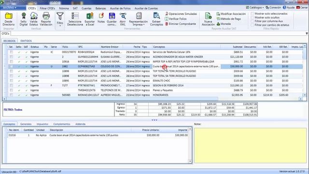Click the grid vertical scroll down arrow
Viewport: 309px width, 174px height.
[x=305, y=95]
